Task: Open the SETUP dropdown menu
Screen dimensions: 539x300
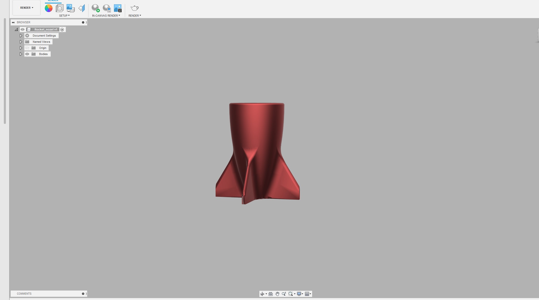Action: (64, 16)
